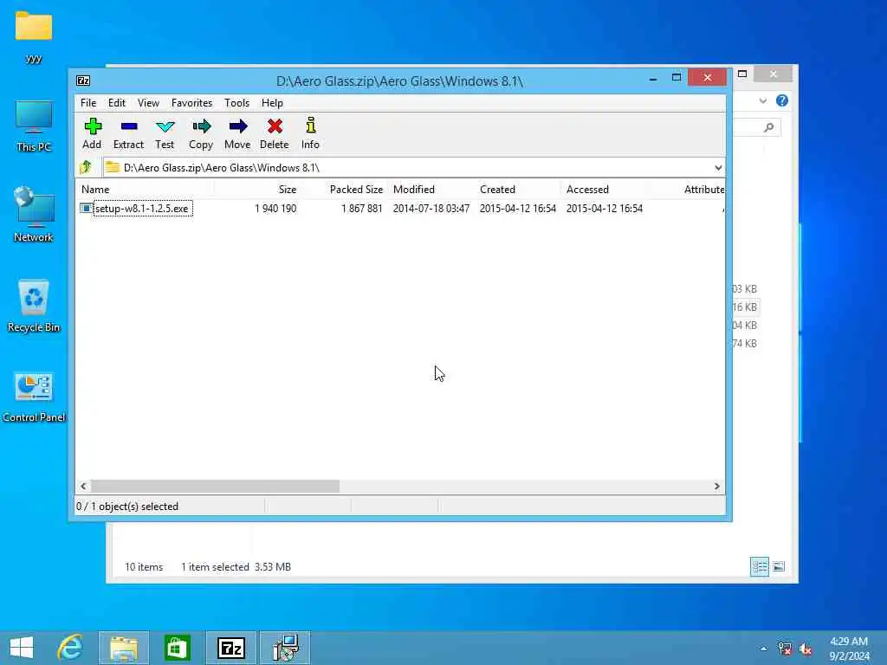Show hidden tray icons

[x=764, y=649]
